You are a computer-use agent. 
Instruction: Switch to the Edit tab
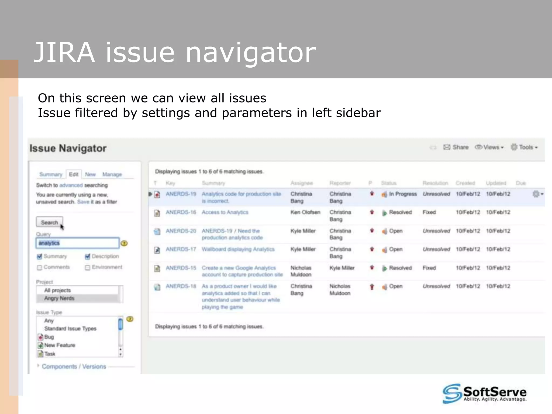tap(74, 174)
